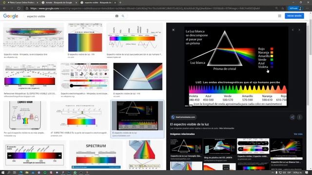Select the 'espectro visible' search tab
This screenshot has width=312, height=175.
(x=97, y=2)
